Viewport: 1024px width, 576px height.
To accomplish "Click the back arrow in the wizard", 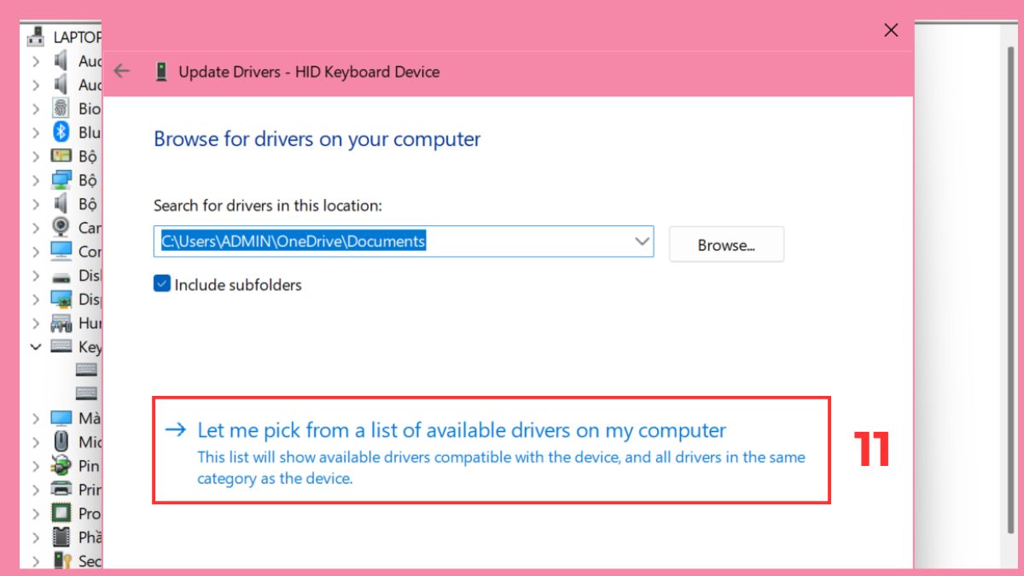I will click(121, 72).
